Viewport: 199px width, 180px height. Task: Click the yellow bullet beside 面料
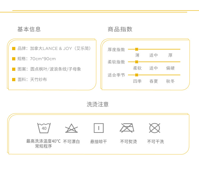click(x=14, y=79)
